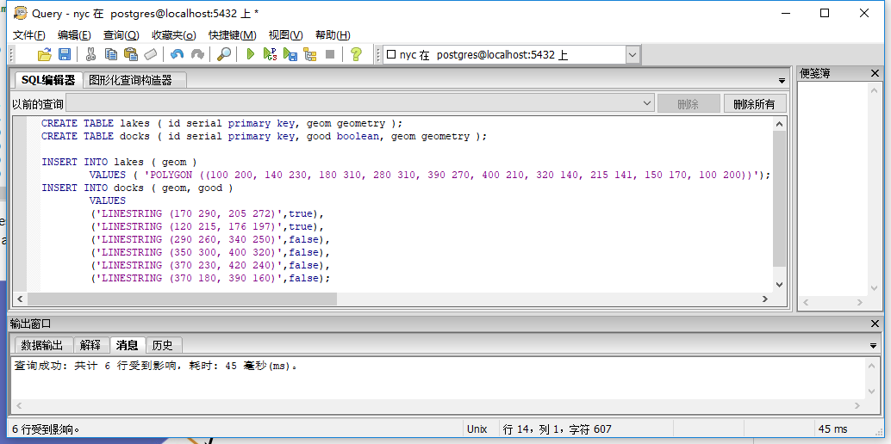Open the 视图(V) menu
Viewport: 891px width, 444px height.
(x=286, y=35)
